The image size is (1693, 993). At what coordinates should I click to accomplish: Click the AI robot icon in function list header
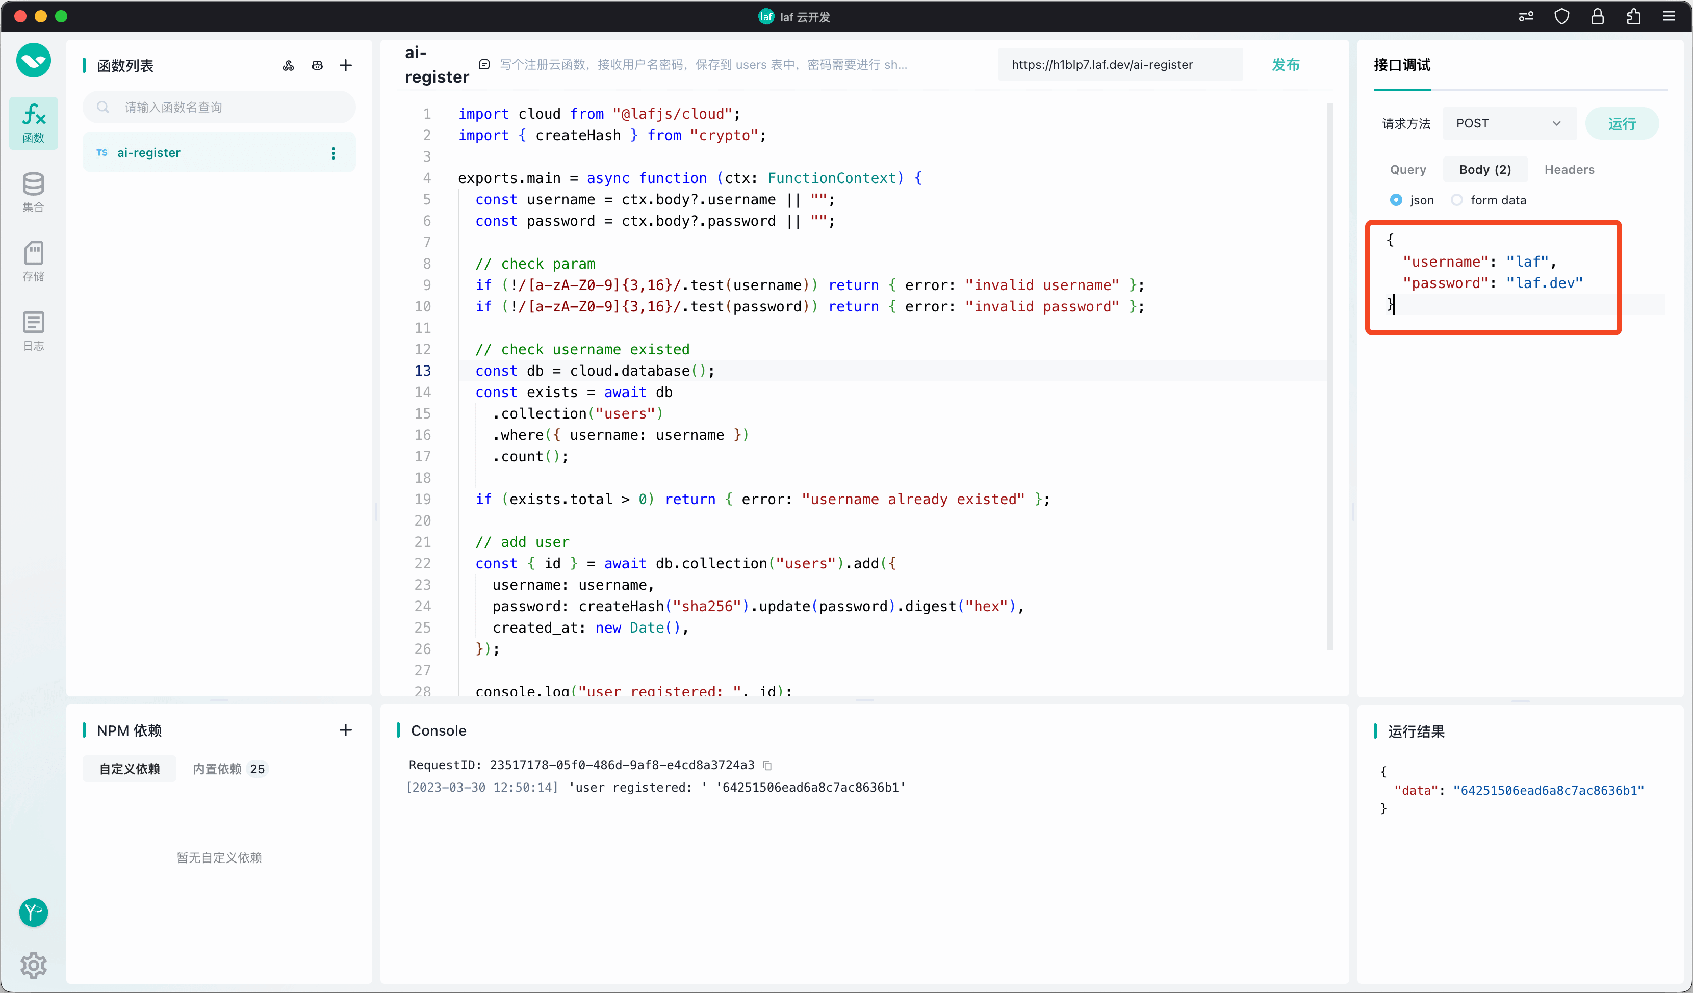pos(317,65)
